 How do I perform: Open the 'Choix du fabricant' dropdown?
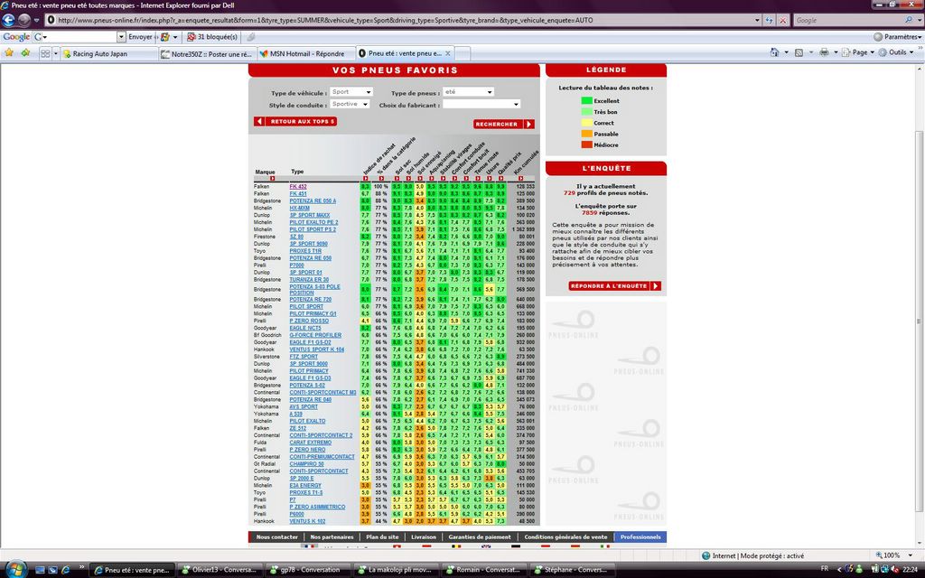click(481, 105)
